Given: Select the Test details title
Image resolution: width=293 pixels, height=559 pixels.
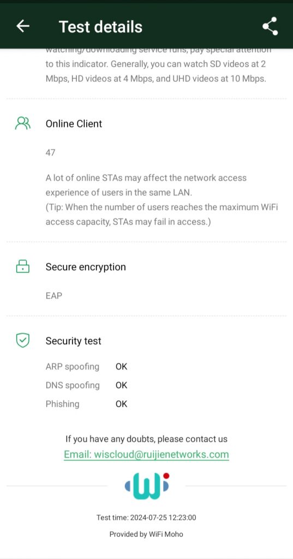Looking at the screenshot, I should click(x=100, y=27).
